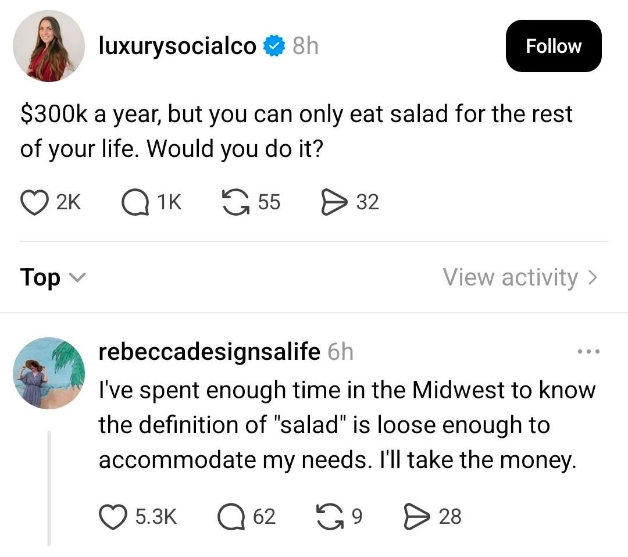Open View activity page
The width and height of the screenshot is (628, 557).
click(520, 277)
